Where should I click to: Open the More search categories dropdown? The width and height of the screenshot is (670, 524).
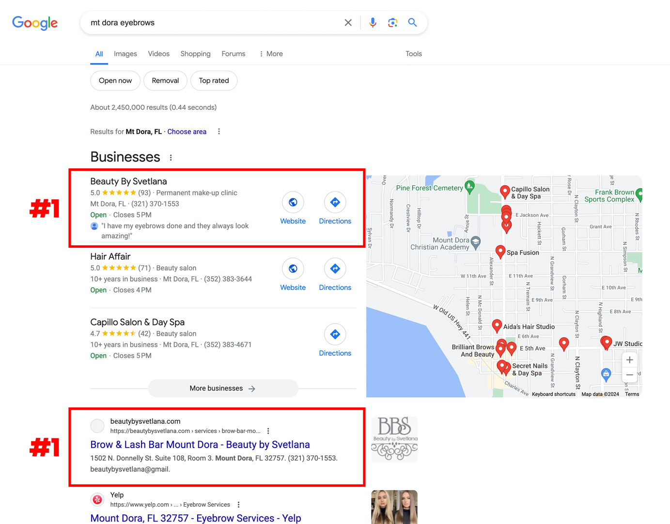(x=271, y=54)
